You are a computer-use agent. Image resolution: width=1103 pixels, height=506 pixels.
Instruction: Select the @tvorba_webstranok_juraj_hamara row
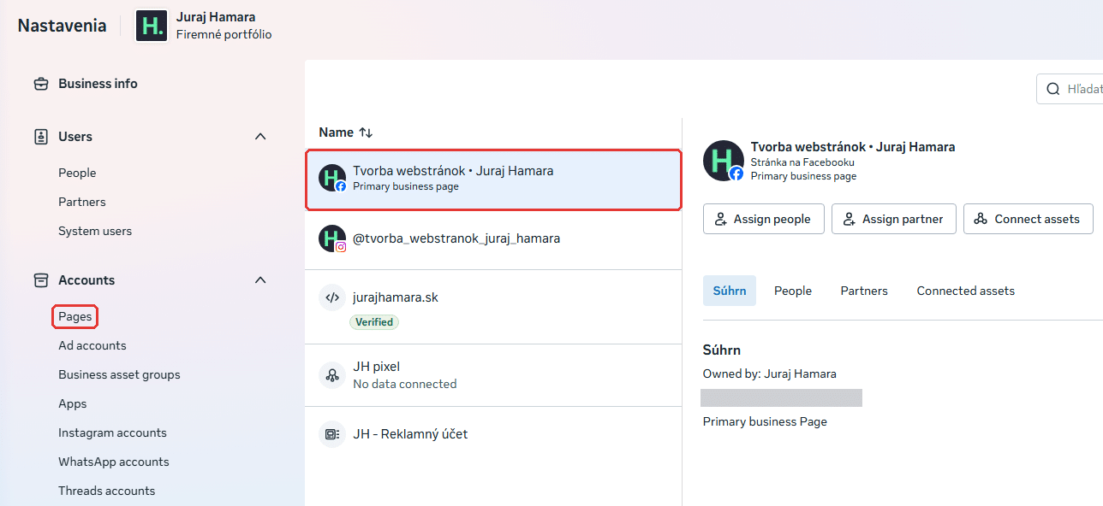(493, 239)
